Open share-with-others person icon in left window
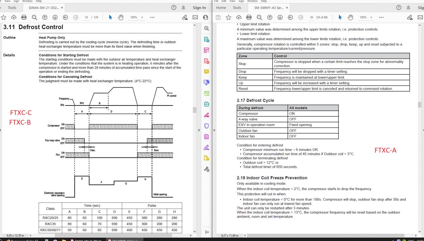The height and width of the screenshot is (241, 424). point(205,17)
